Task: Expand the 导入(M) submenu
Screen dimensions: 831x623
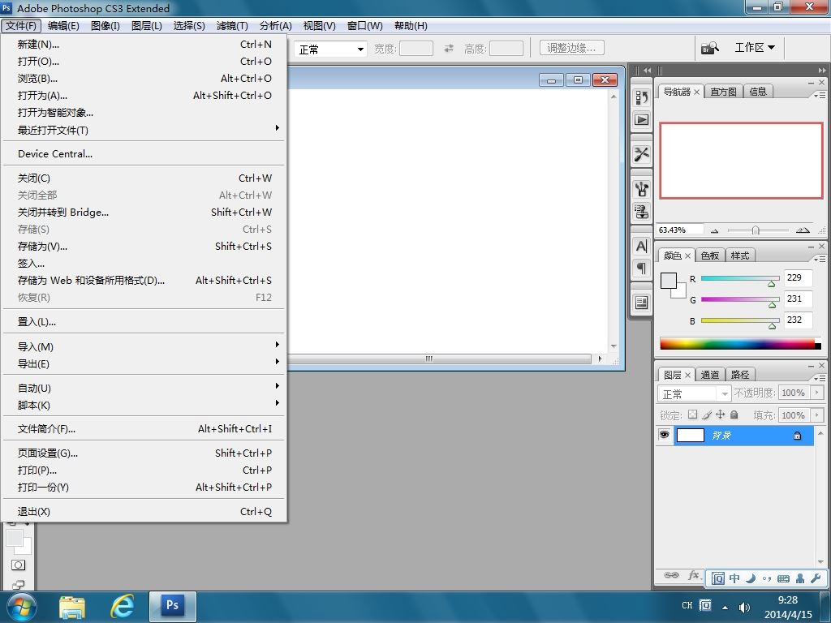Action: (144, 346)
